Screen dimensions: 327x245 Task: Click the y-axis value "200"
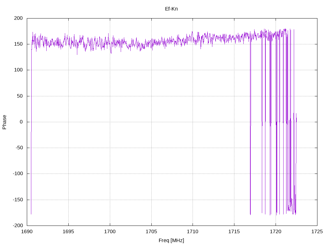click(x=18, y=18)
